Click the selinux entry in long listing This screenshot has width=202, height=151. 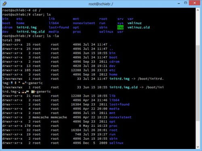coord(116,143)
